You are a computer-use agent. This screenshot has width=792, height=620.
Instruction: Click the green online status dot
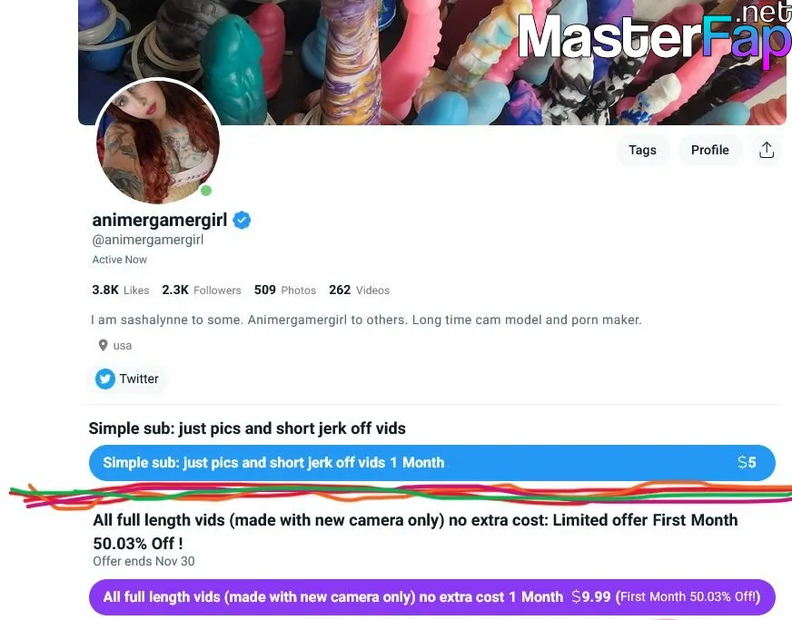[206, 191]
